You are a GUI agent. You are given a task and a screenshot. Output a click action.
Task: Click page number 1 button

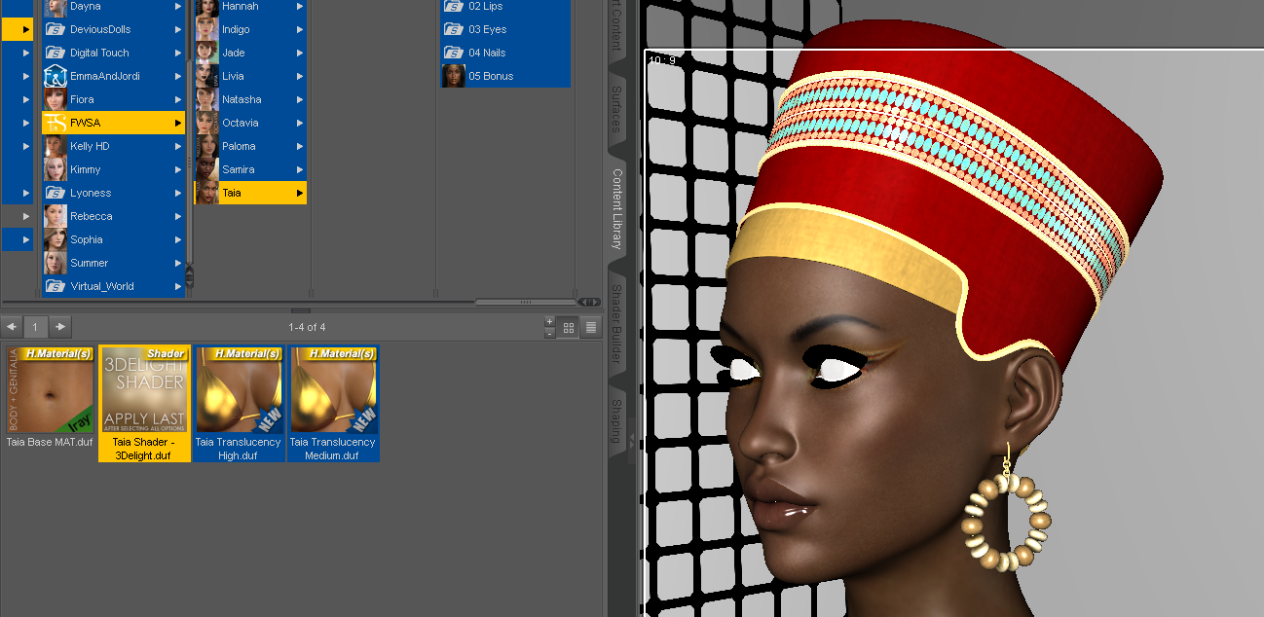(x=35, y=327)
